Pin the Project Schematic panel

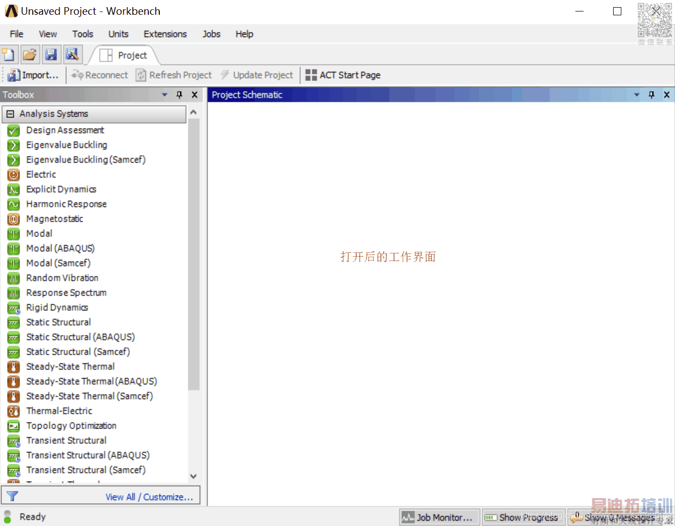[x=651, y=95]
